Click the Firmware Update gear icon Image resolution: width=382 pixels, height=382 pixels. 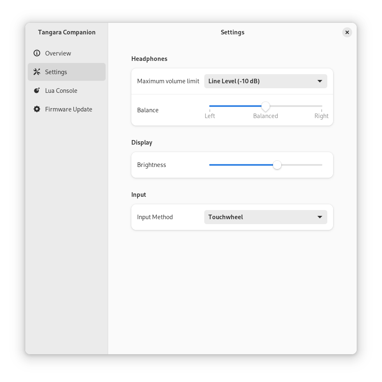(37, 109)
